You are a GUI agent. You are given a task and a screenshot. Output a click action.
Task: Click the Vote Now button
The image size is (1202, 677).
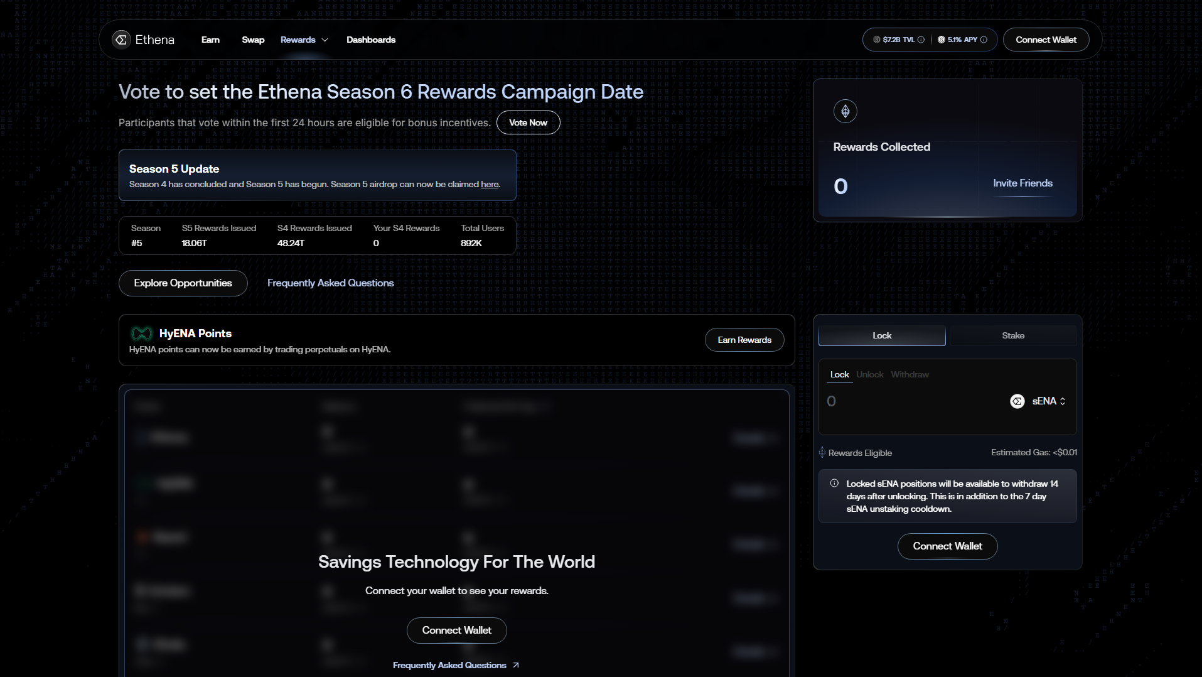point(529,122)
